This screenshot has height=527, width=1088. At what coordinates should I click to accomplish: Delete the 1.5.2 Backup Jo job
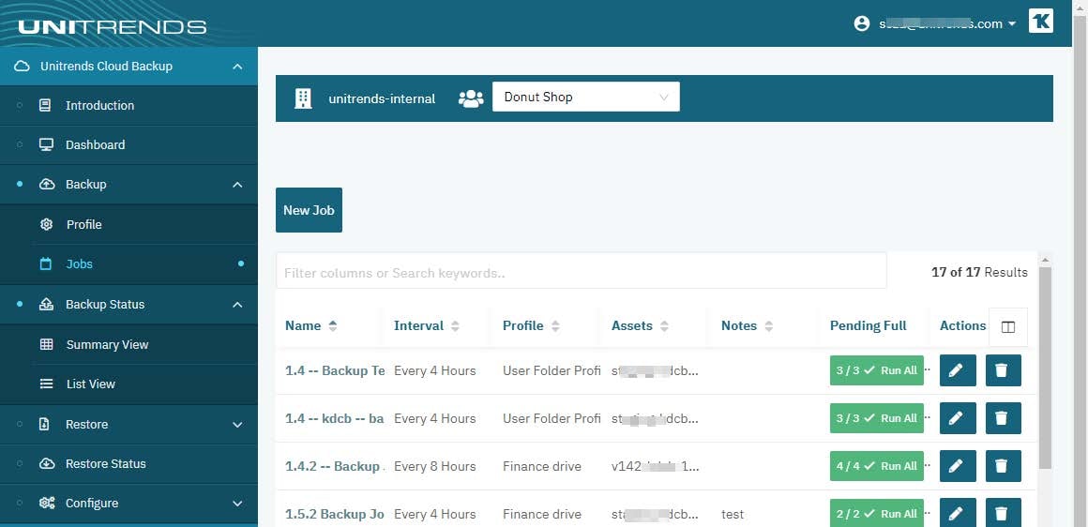1004,513
